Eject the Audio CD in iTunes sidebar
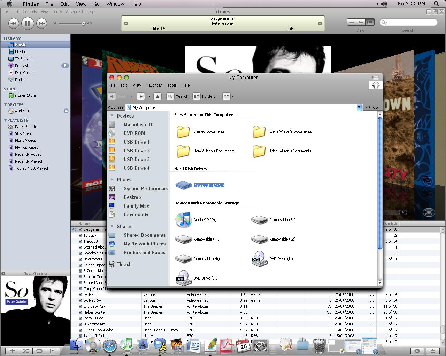Image resolution: width=446 pixels, height=356 pixels. click(66, 111)
